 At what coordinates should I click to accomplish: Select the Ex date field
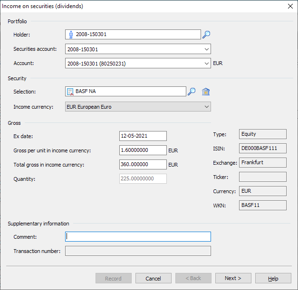pyautogui.click(x=143, y=136)
